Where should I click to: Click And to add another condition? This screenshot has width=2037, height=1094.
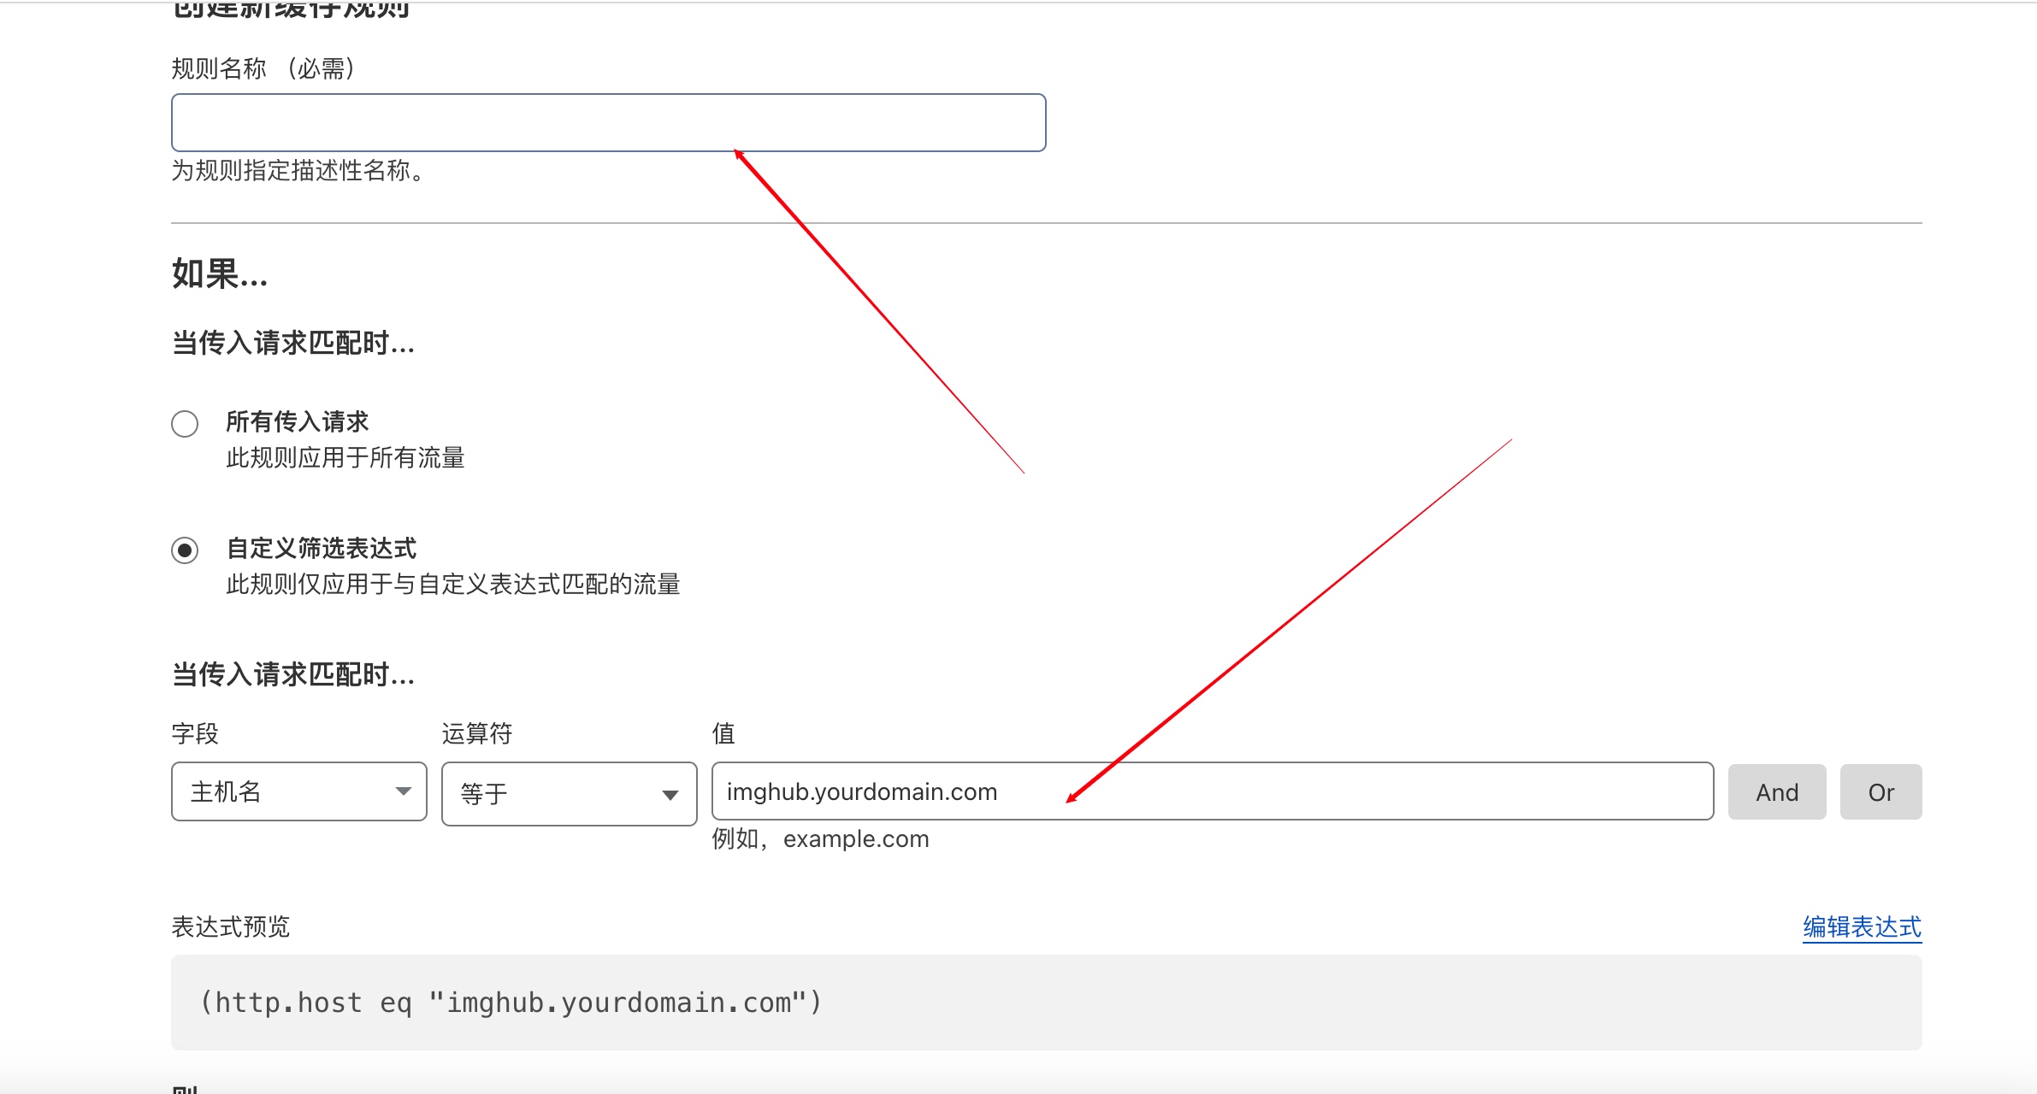click(x=1777, y=792)
